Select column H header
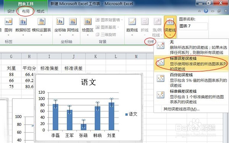229x143 pixels. [29, 56]
